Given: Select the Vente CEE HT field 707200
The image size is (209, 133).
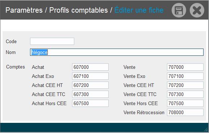Looking at the screenshot, I should 185,85.
